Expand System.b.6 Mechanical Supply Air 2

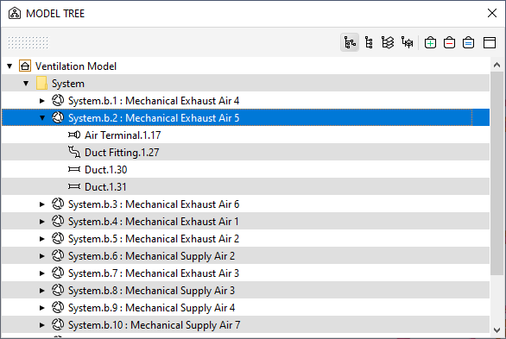tap(42, 256)
